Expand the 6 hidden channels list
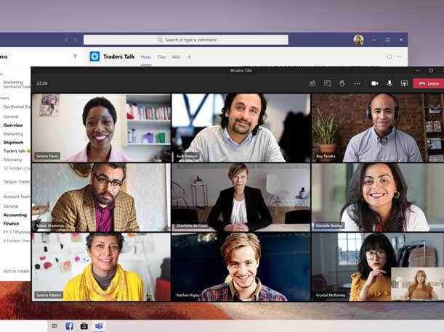The width and height of the screenshot is (444, 332). click(15, 241)
